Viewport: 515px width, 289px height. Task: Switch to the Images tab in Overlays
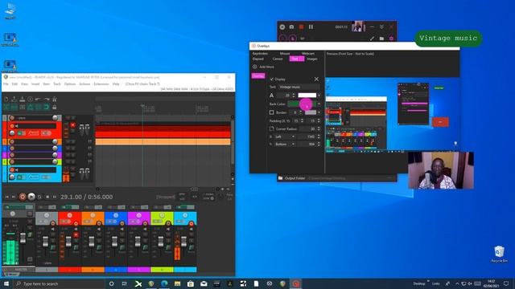[x=312, y=59]
